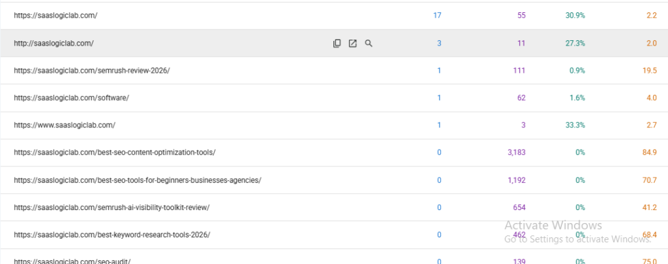Click impressions value 654
Image resolution: width=668 pixels, height=264 pixels.
[x=519, y=207]
